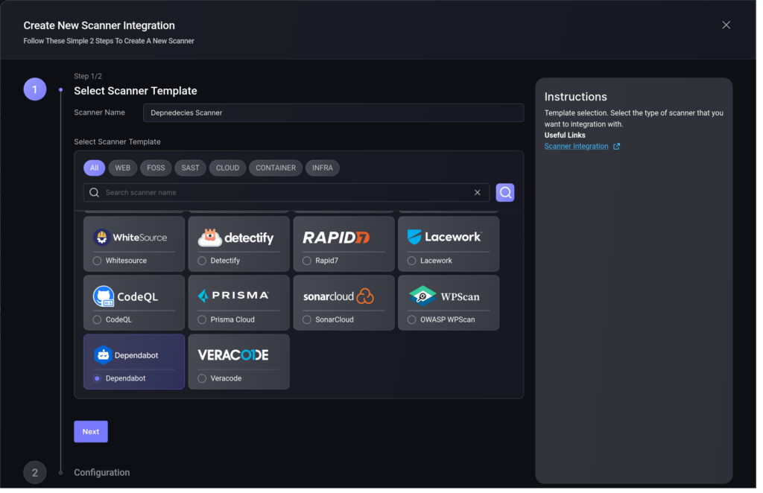Click the Useful Links label

click(565, 135)
